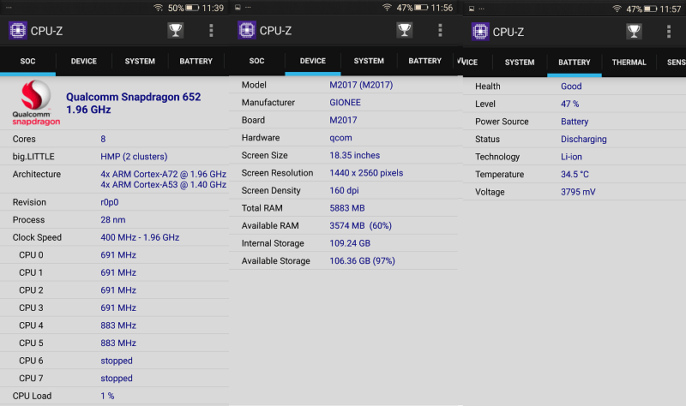
Task: Open the three-dot overflow menu in the first panel
Action: click(x=211, y=30)
